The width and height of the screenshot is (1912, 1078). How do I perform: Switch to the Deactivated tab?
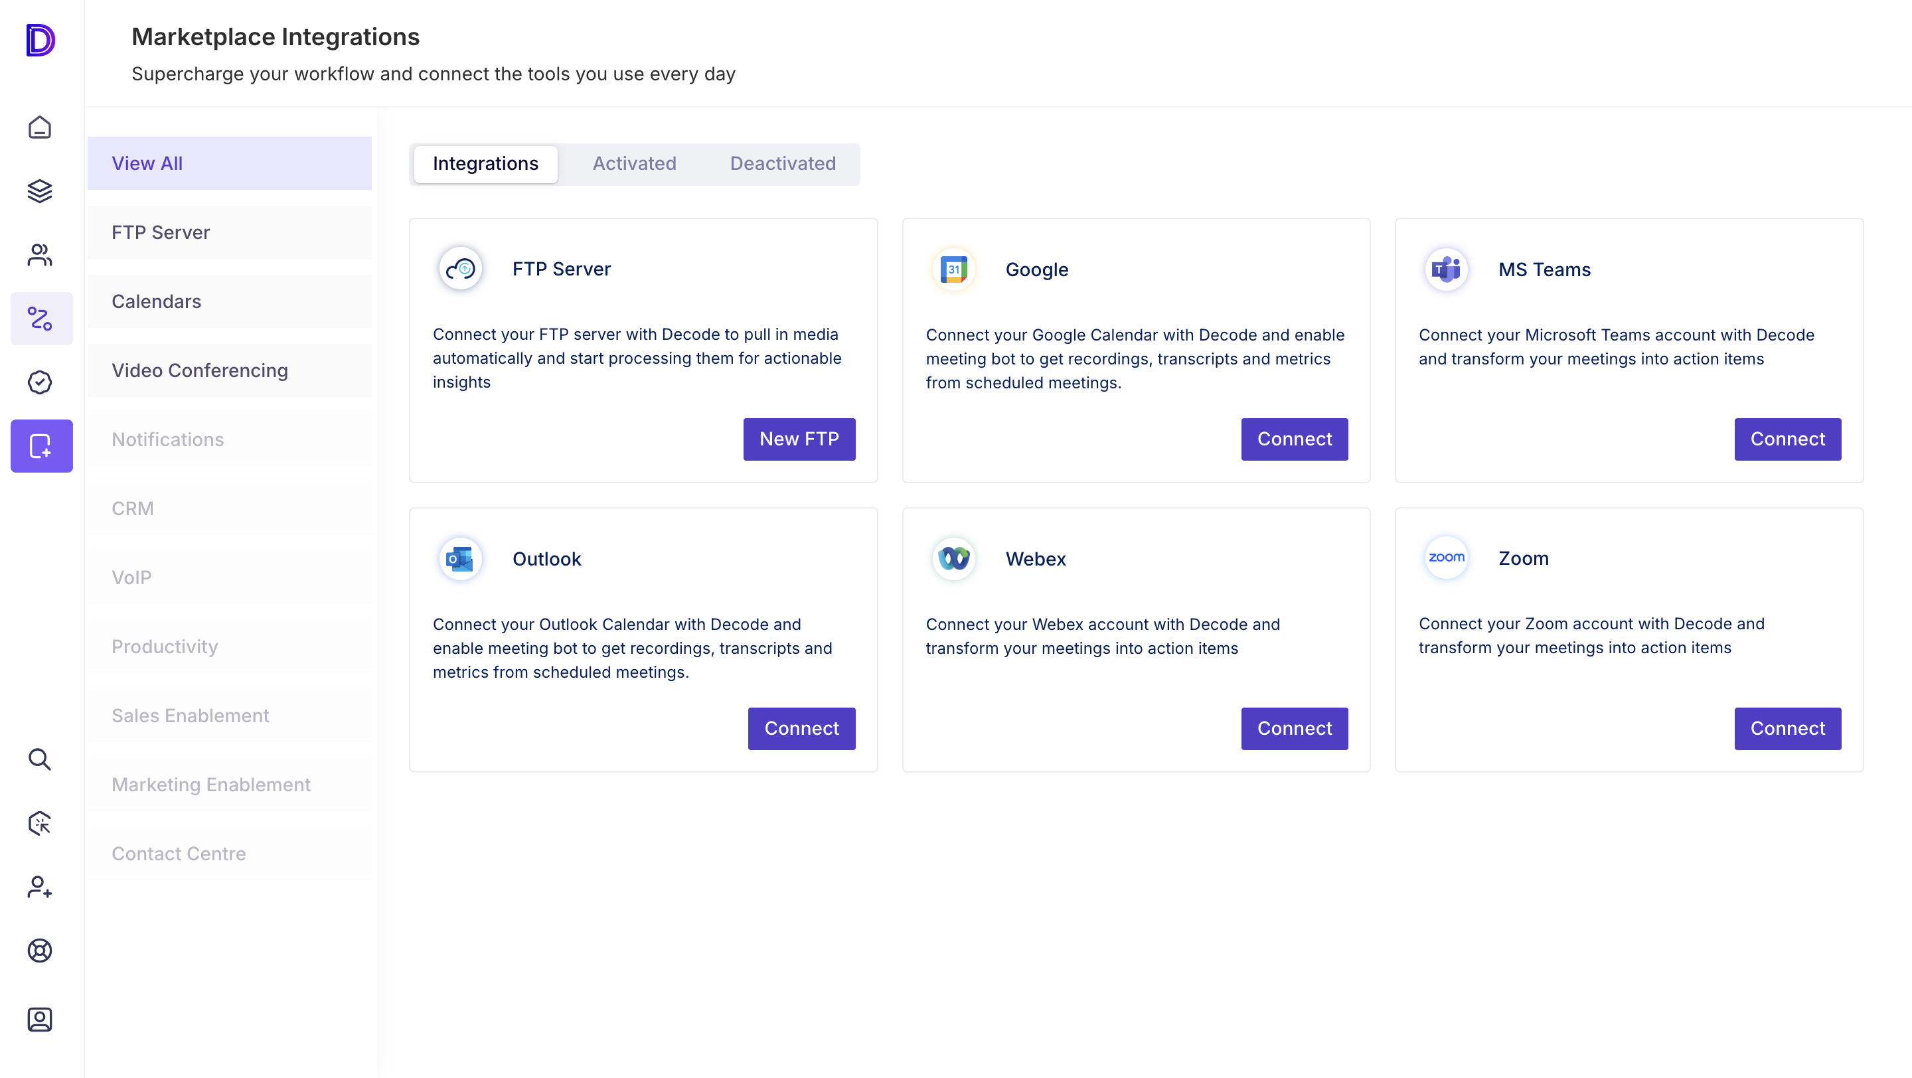coord(783,164)
